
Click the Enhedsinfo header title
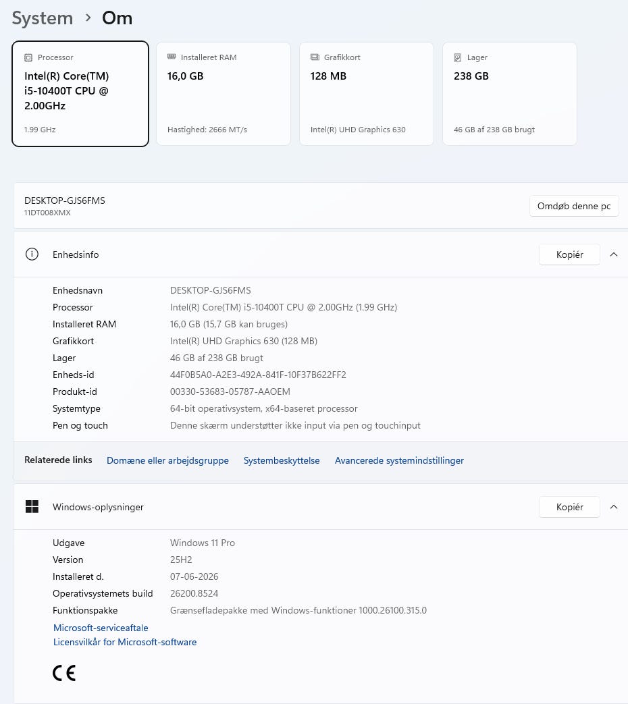(76, 254)
